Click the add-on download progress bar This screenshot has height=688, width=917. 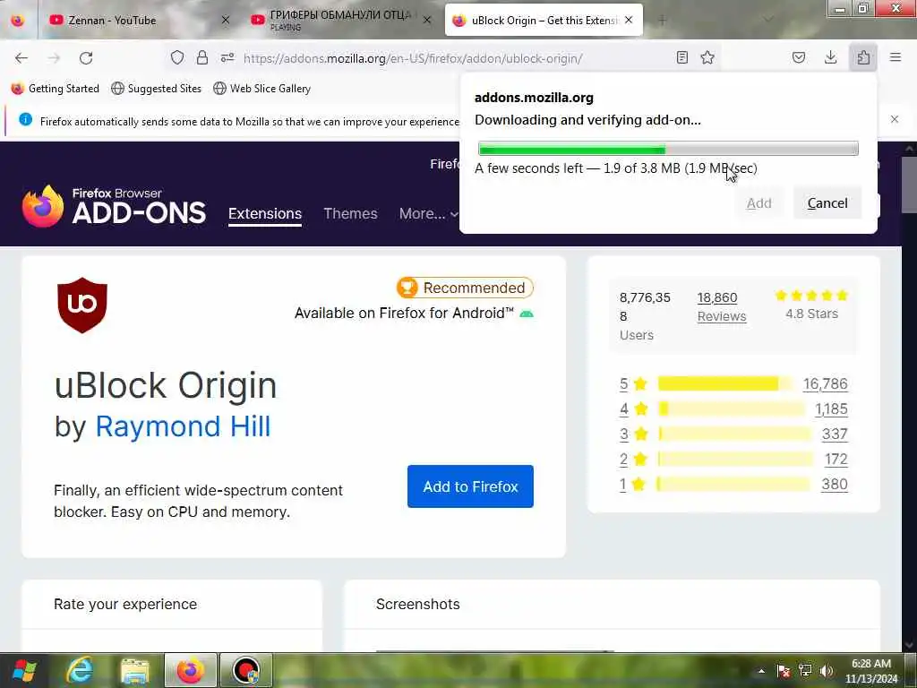pos(668,149)
